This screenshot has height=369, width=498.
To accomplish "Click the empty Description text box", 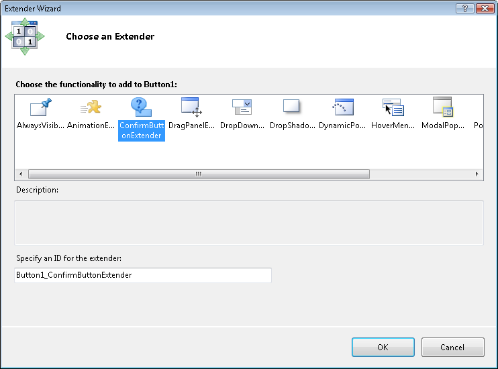I will 249,223.
